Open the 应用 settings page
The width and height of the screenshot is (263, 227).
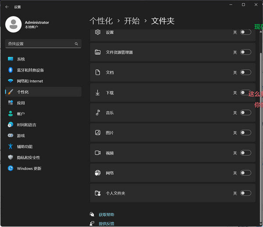[x=43, y=103]
